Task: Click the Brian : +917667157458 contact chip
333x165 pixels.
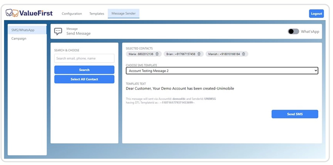Action: 184,54
